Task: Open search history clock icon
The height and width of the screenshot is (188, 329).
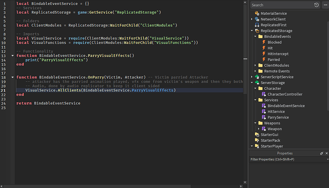Action: [317, 5]
